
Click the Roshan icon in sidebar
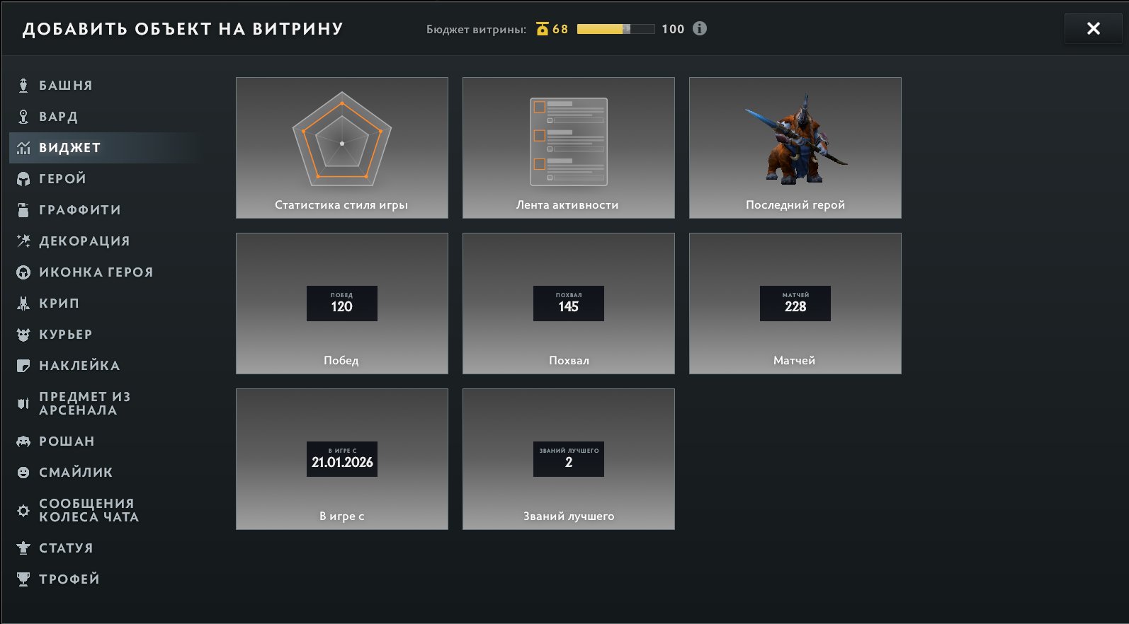pyautogui.click(x=23, y=441)
